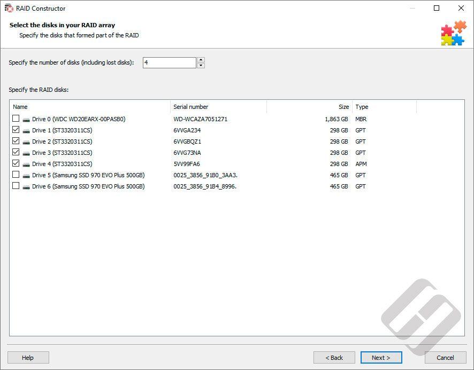Check the Drive 5 Samsung SSD checkbox
The image size is (474, 370).
click(16, 175)
